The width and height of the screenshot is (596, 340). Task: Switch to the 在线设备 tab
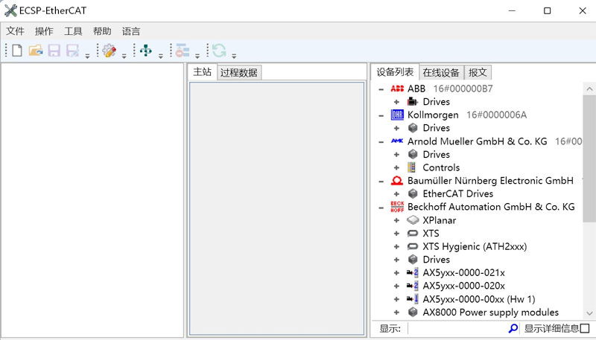point(441,72)
